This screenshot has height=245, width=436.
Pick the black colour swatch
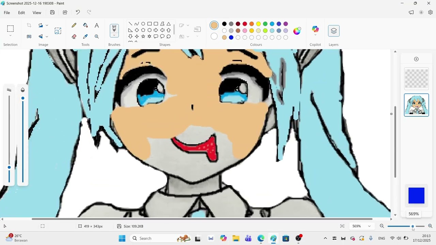[224, 24]
